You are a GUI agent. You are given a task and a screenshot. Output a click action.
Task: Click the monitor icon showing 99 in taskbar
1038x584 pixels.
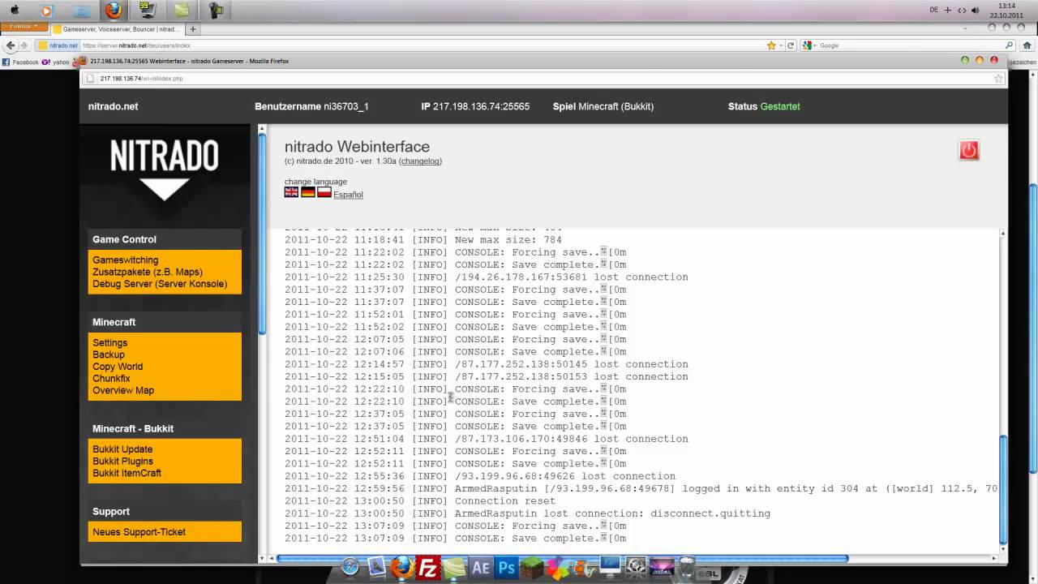(147, 11)
